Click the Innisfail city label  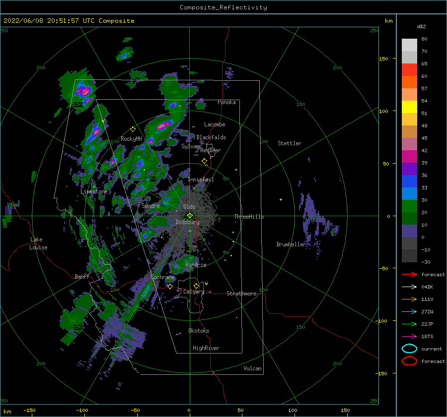(201, 179)
